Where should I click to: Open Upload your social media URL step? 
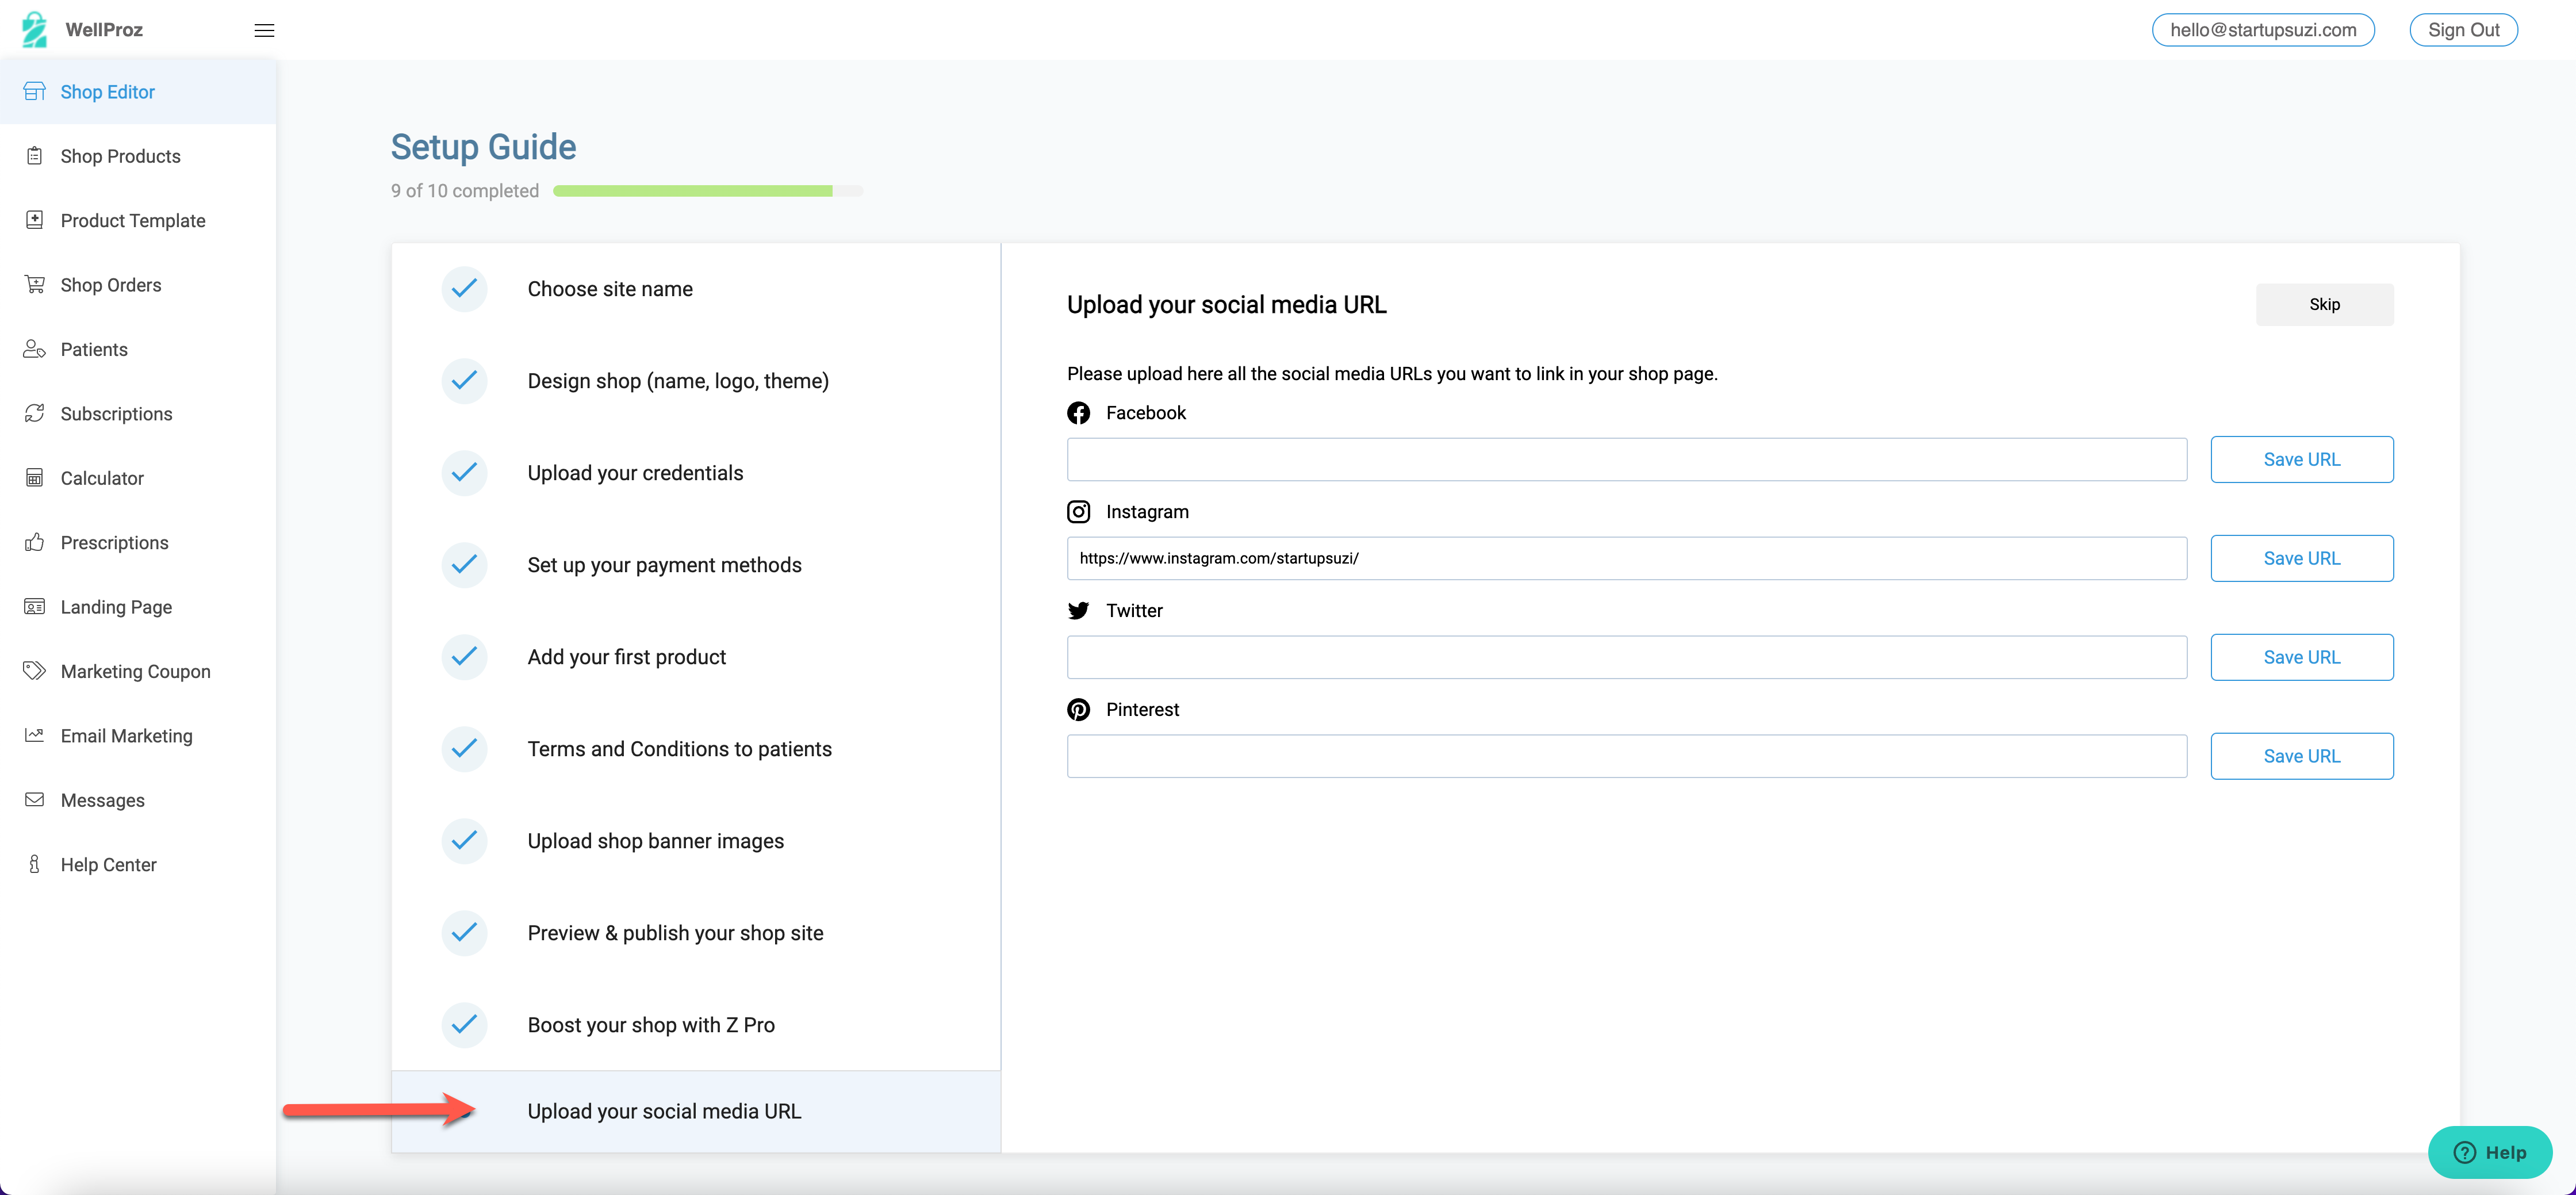point(664,1111)
